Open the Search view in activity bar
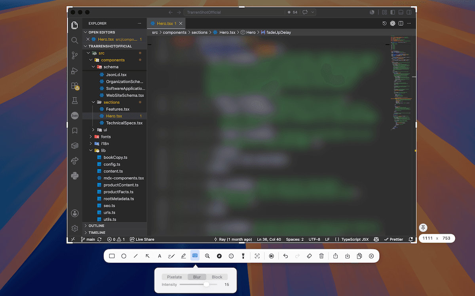Image resolution: width=475 pixels, height=296 pixels. (x=75, y=40)
